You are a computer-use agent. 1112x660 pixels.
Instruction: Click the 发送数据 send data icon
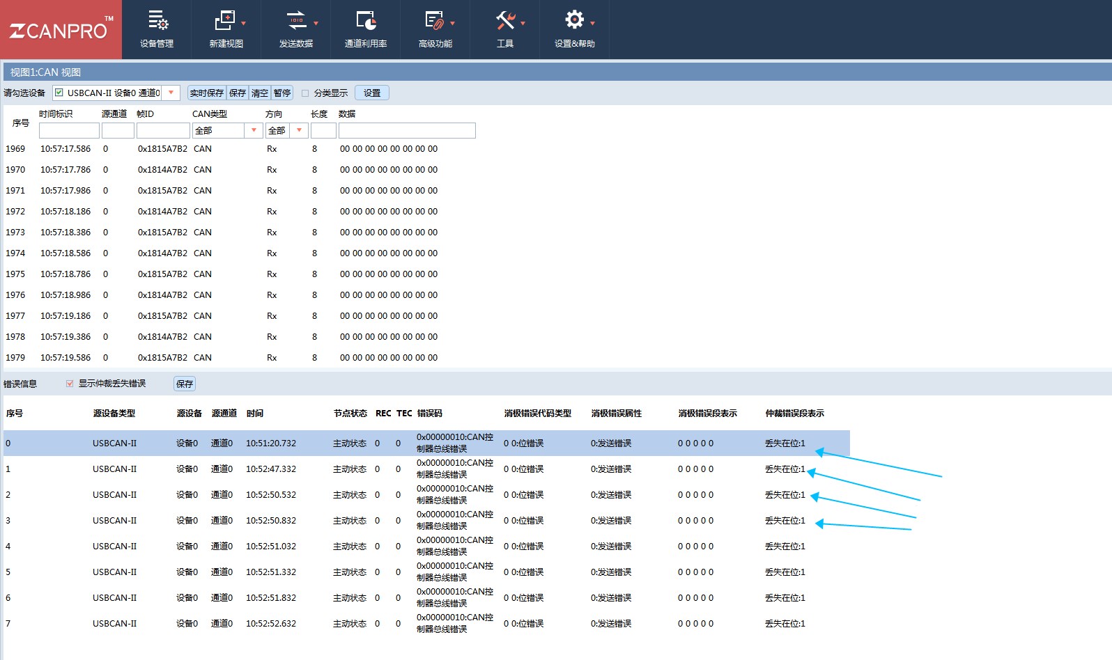pos(296,21)
